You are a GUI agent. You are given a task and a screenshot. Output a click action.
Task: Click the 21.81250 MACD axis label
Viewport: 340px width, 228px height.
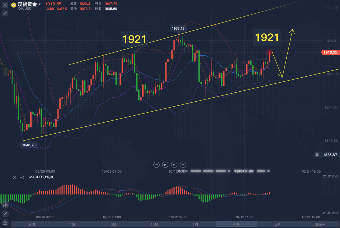(x=330, y=176)
